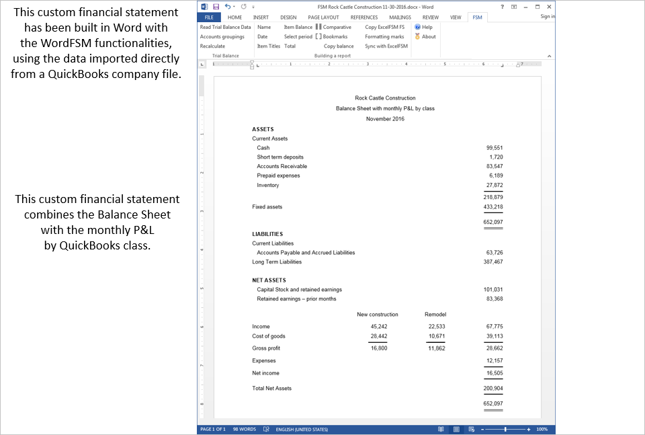Screen dimensions: 645x435
Task: Click the zoom out minus button
Action: point(483,429)
